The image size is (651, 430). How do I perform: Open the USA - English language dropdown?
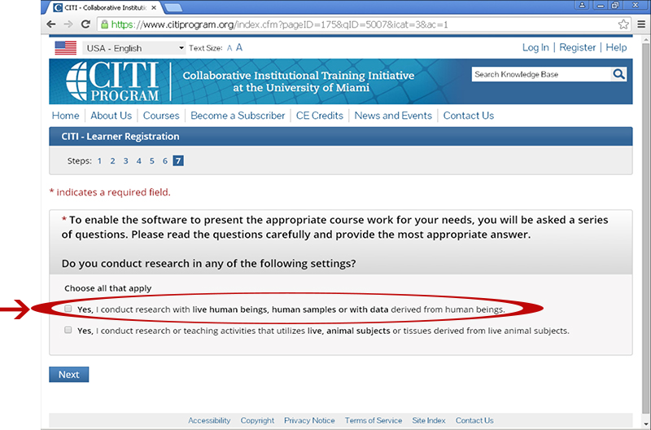133,48
